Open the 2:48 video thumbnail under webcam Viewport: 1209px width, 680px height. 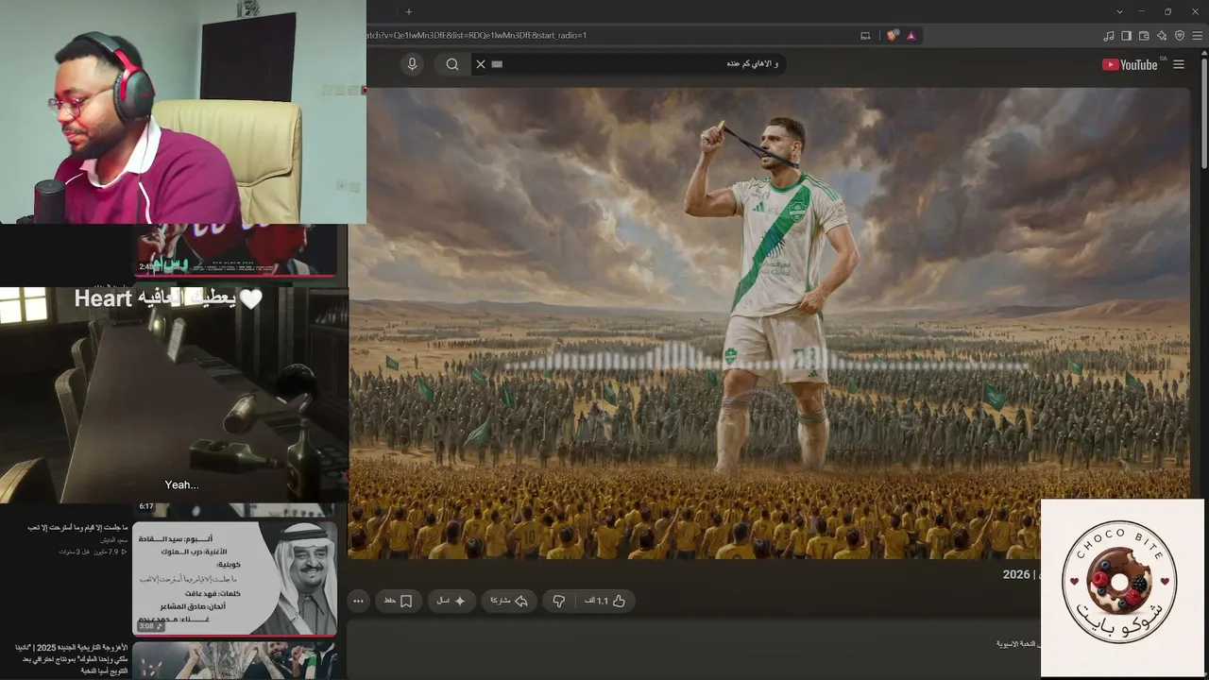click(235, 250)
